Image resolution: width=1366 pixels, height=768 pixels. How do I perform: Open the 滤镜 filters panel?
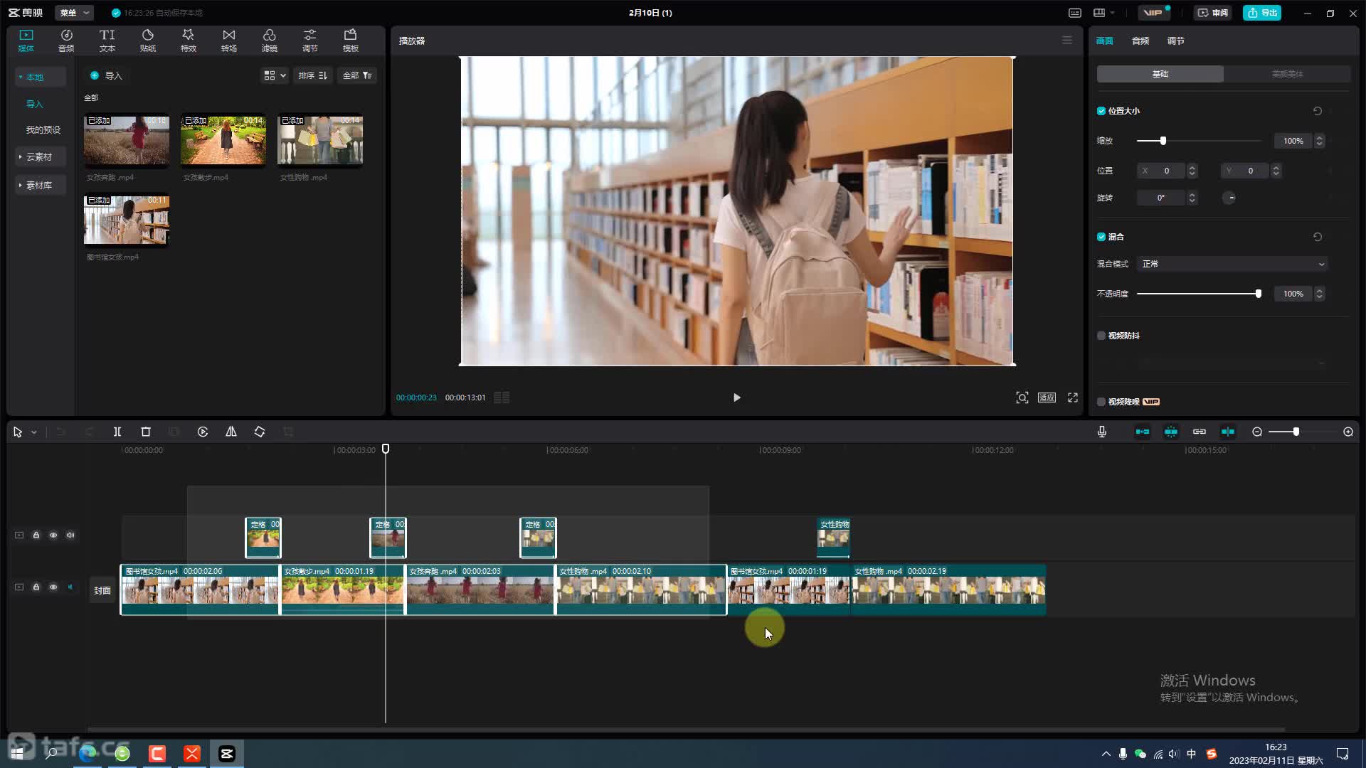(x=269, y=41)
